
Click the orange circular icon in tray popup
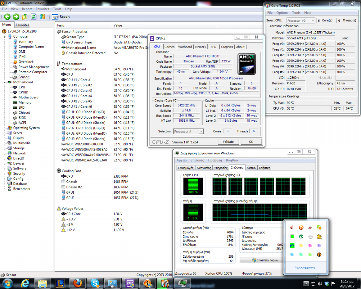(301, 227)
